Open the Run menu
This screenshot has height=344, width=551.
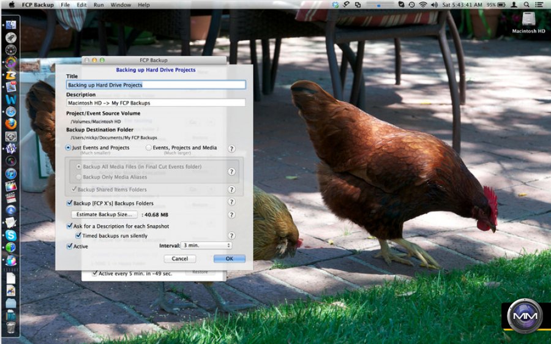click(99, 5)
